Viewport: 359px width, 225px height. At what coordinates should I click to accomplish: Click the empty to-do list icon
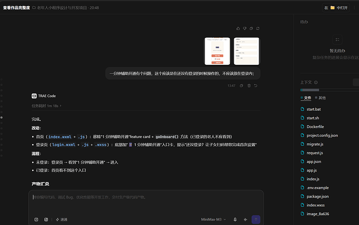(337, 40)
